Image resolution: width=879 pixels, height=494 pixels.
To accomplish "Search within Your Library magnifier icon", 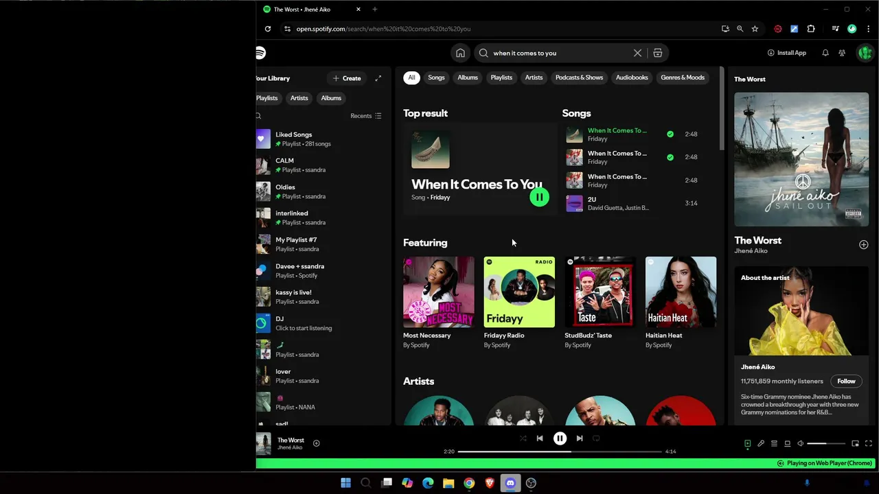I will tap(259, 116).
